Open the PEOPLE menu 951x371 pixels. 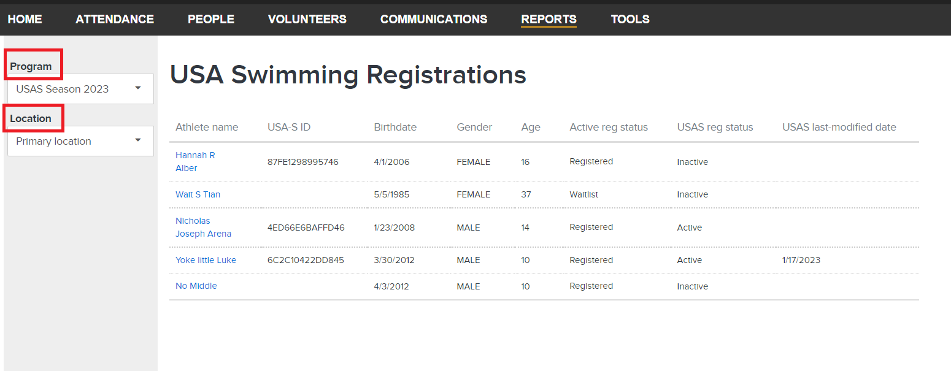[211, 19]
